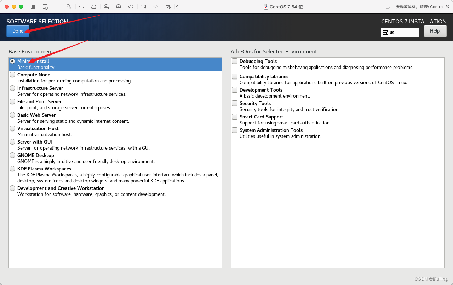Screen dimensions: 453x285
Task: Click 'Server for serving static and dynamic internet content.'
Action: click(73, 121)
